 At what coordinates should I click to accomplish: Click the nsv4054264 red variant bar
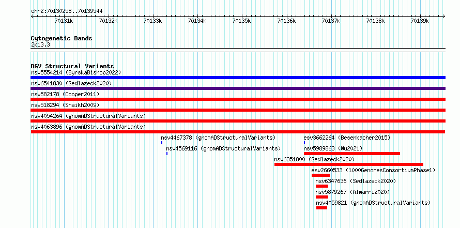tap(238, 121)
